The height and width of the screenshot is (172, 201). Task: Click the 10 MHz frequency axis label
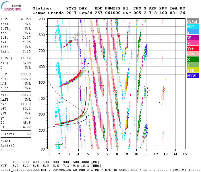coord(136,154)
